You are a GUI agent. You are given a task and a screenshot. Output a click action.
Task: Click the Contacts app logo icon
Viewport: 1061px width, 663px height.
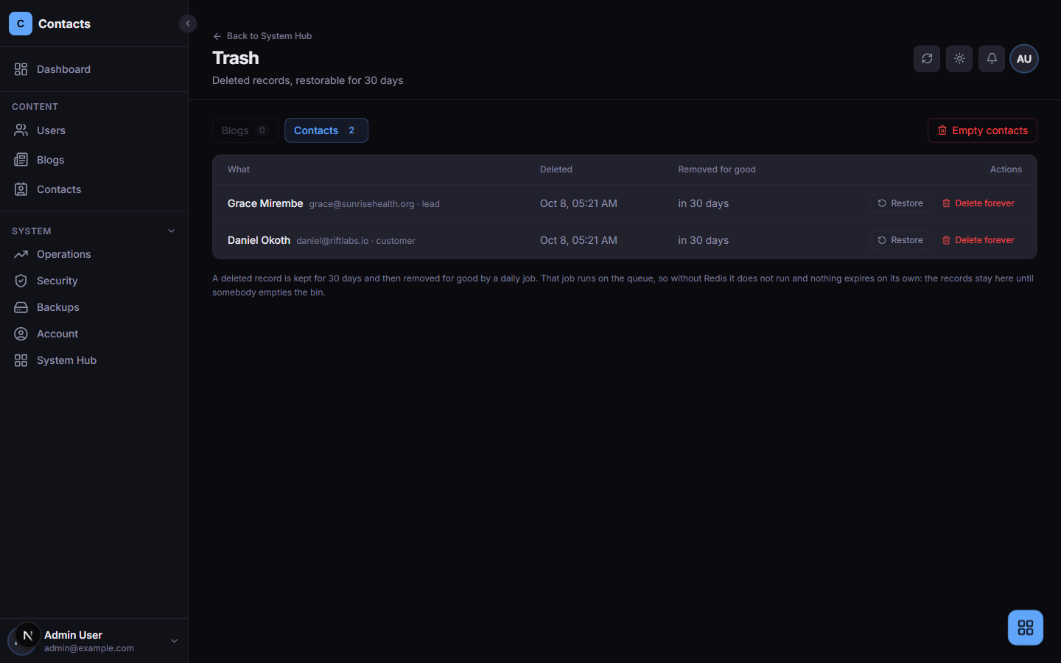[21, 24]
